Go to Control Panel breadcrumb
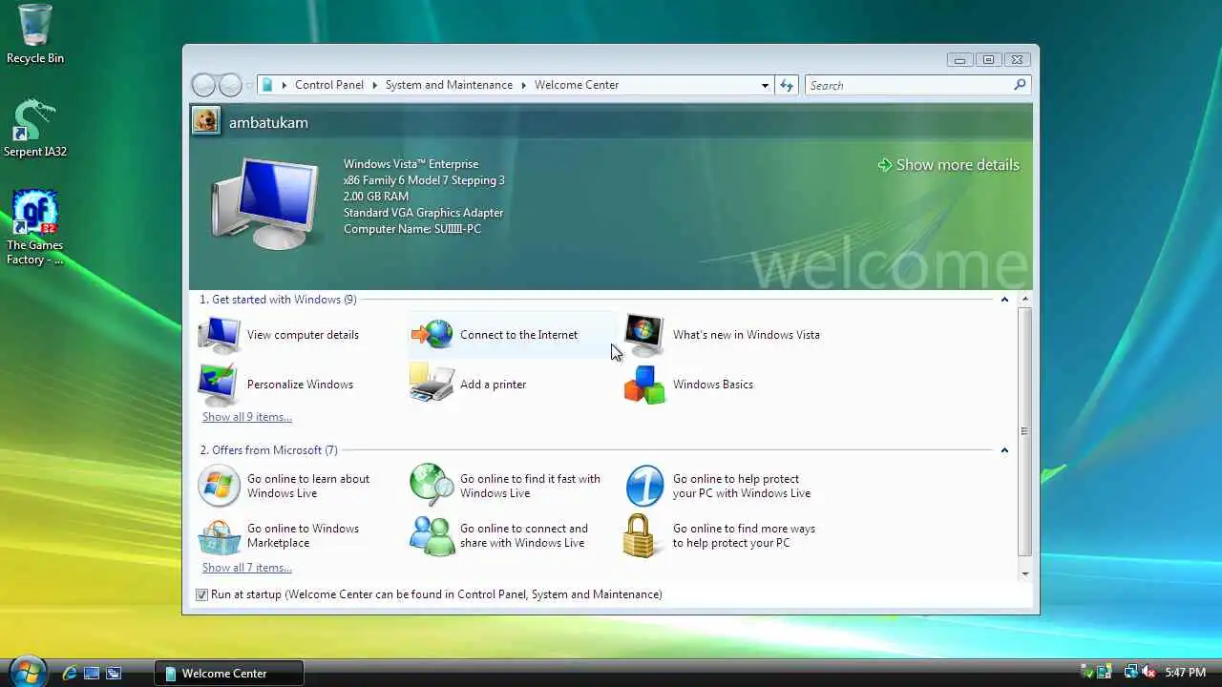This screenshot has width=1222, height=687. point(329,85)
